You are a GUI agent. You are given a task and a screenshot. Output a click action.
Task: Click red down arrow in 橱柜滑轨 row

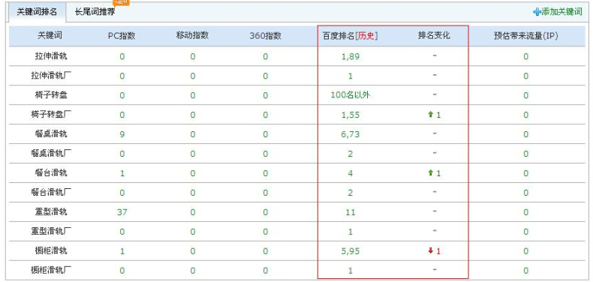430,250
